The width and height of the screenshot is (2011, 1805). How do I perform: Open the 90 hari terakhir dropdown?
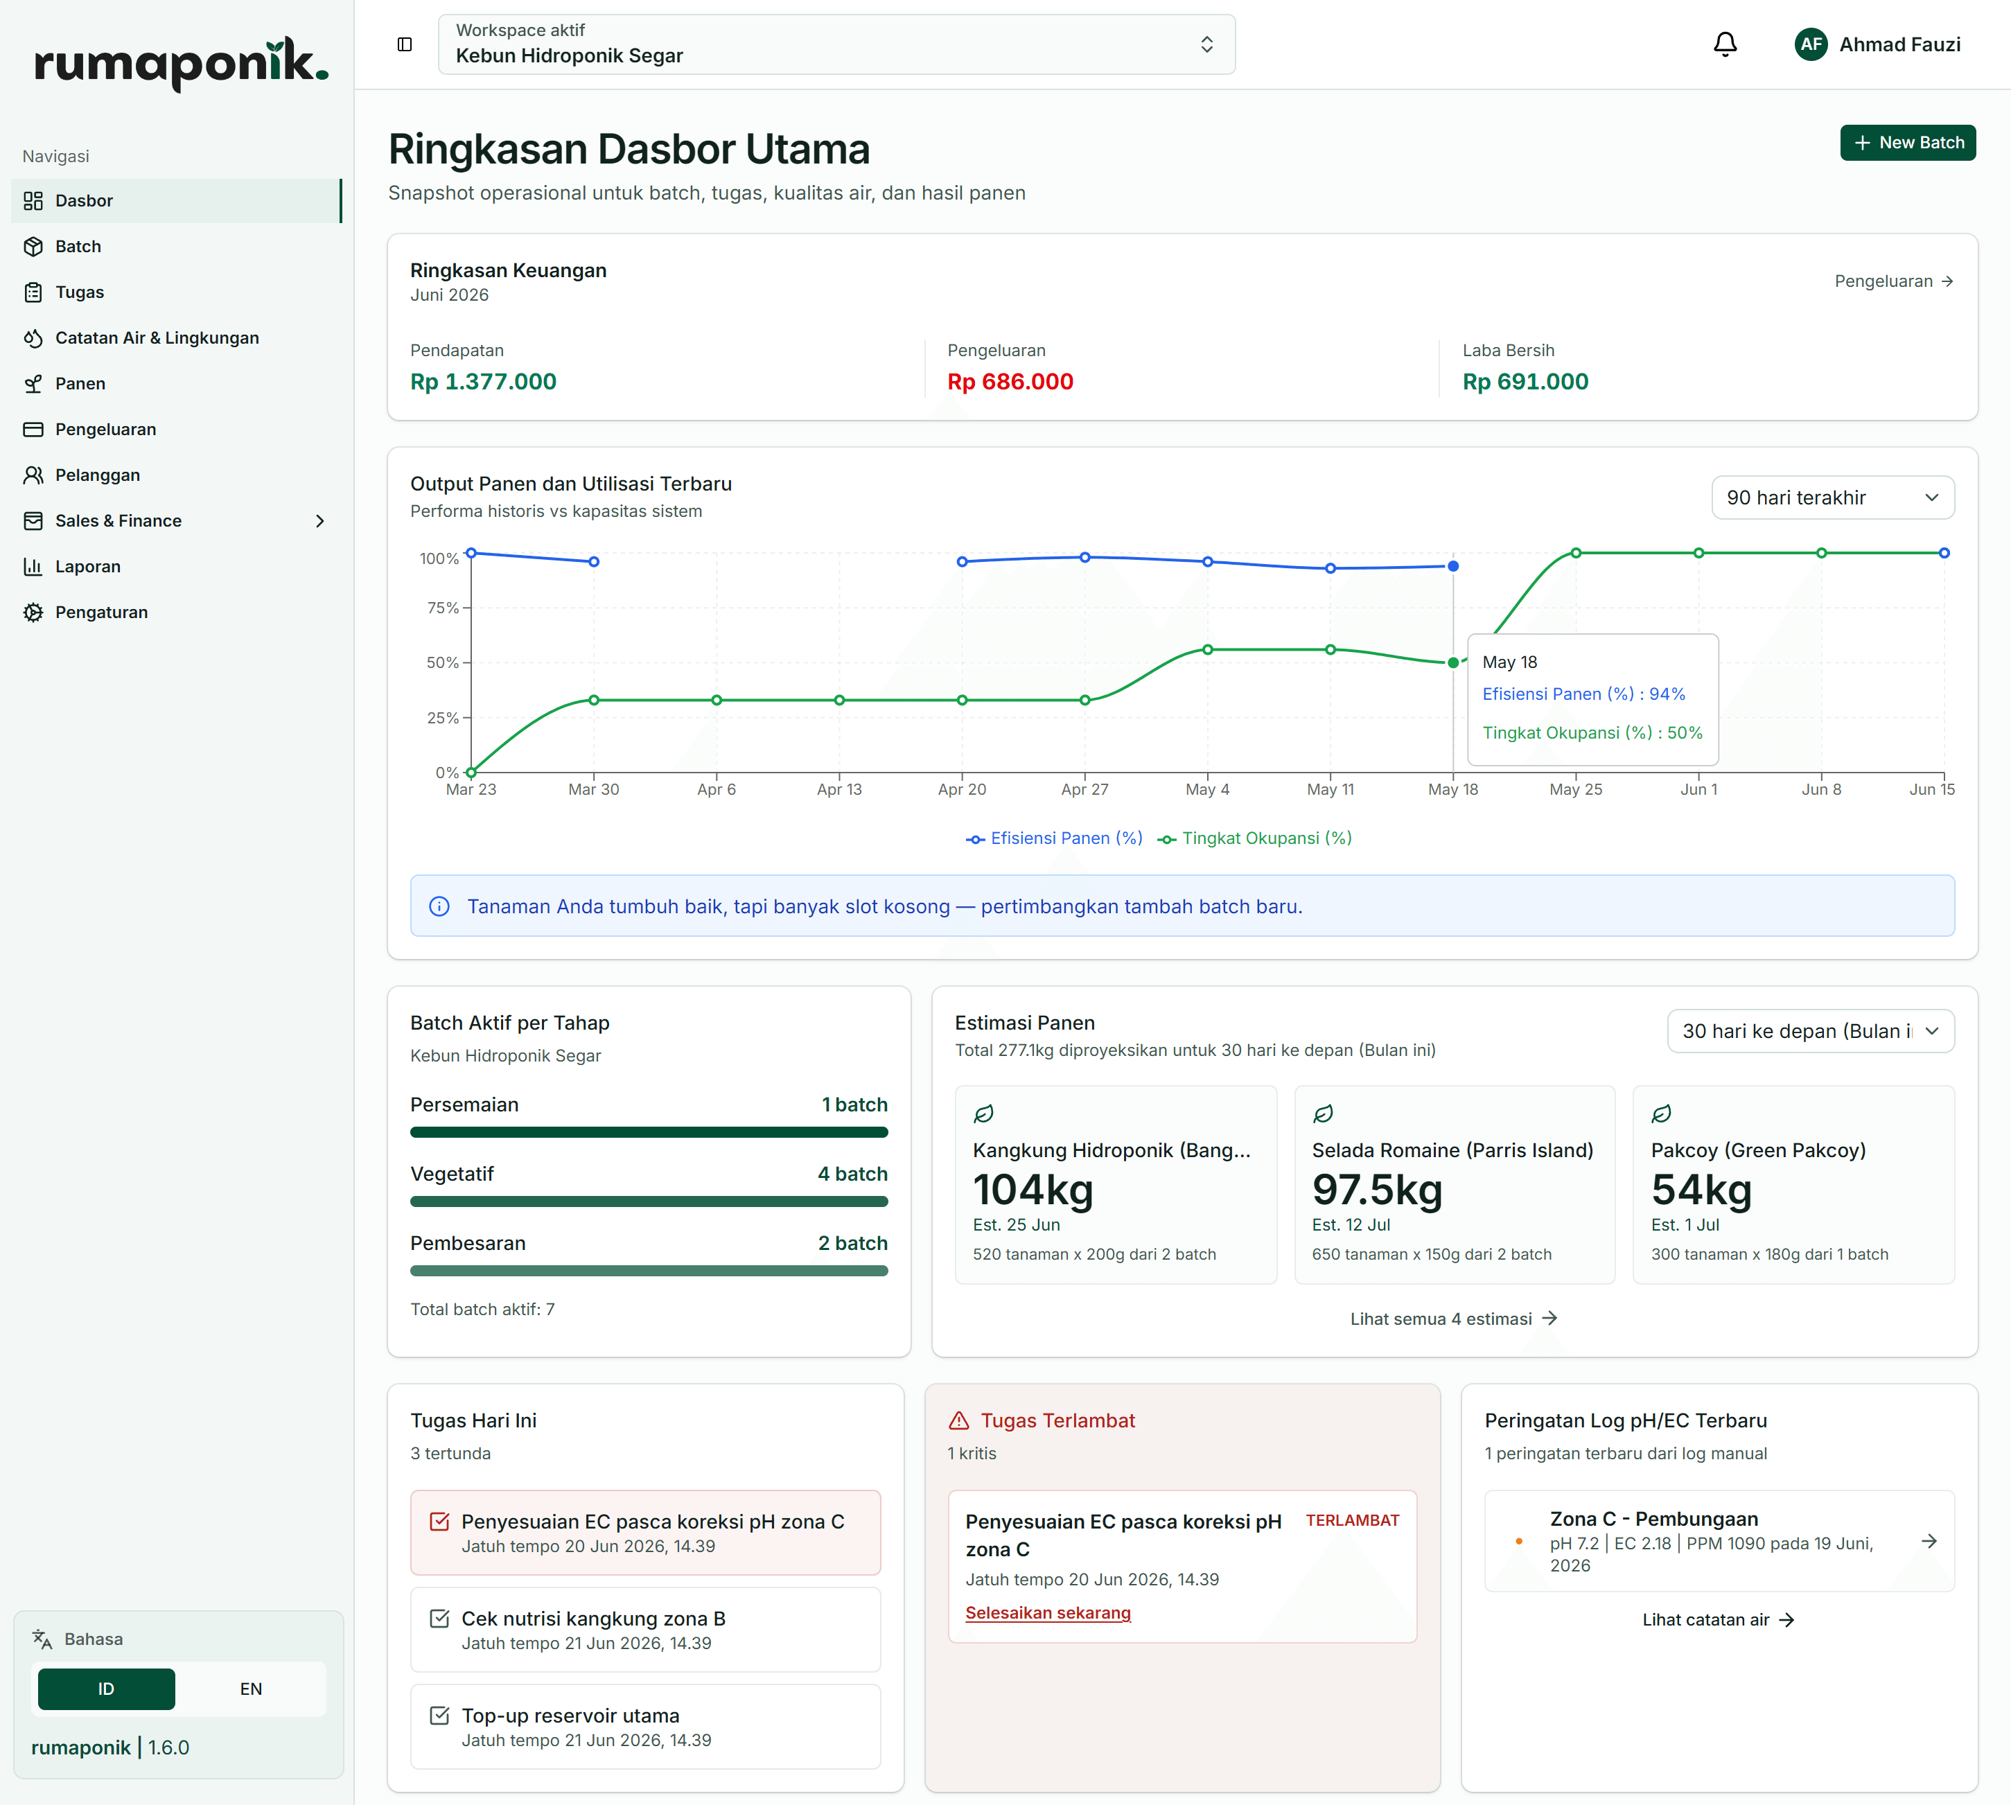(x=1832, y=498)
